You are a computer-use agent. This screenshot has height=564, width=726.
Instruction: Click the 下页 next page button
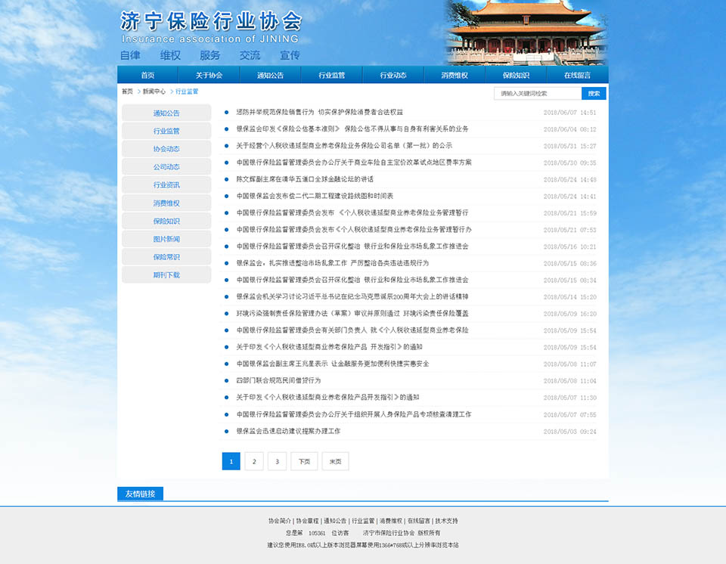pos(304,461)
